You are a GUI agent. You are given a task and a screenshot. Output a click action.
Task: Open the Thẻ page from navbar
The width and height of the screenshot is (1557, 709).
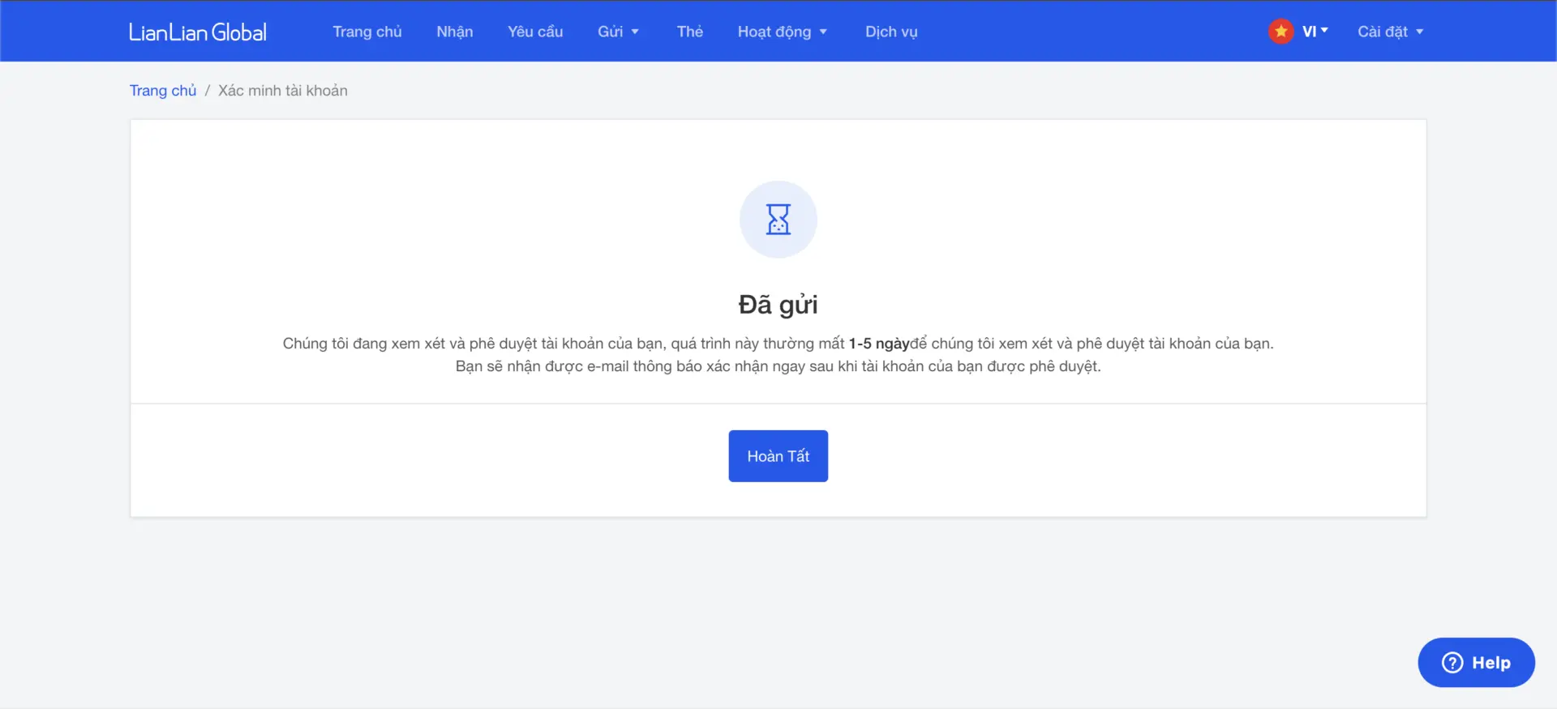[x=689, y=32]
